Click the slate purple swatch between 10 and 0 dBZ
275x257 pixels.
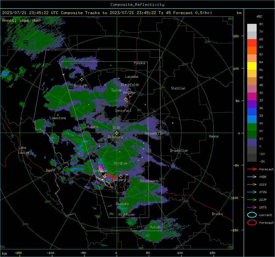[x=252, y=142]
